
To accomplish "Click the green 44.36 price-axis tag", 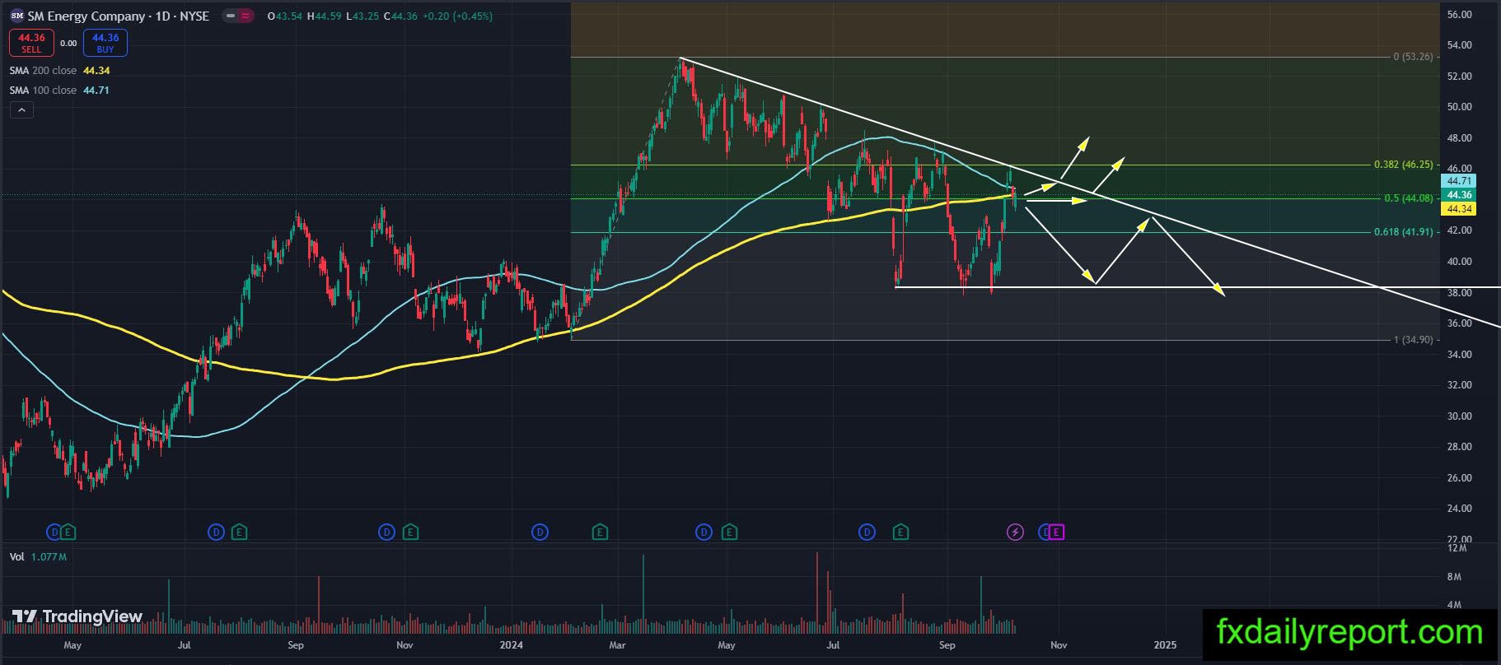I will 1458,195.
